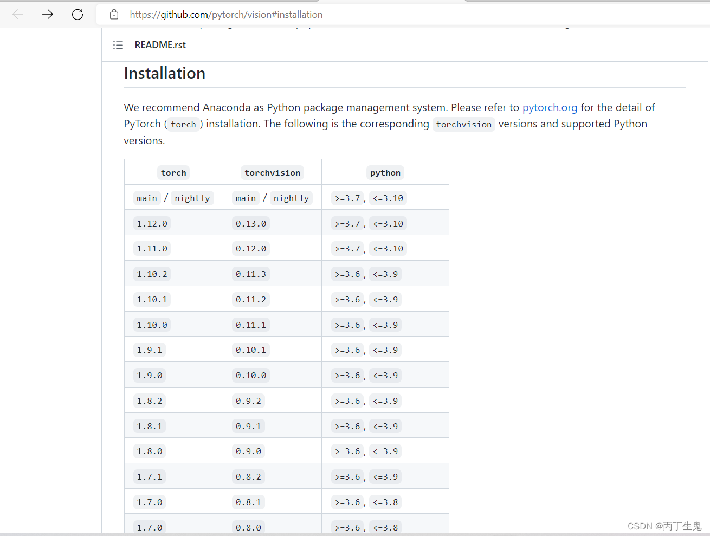Click python '<=3.9' in the 1.8.0 row
Image resolution: width=710 pixels, height=536 pixels.
coord(385,451)
